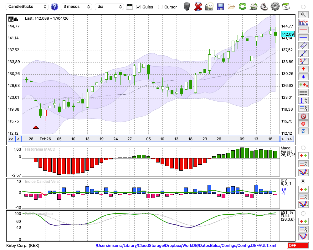Click the blue up arrow marker tool
This screenshot has width=313, height=250.
pos(303,77)
